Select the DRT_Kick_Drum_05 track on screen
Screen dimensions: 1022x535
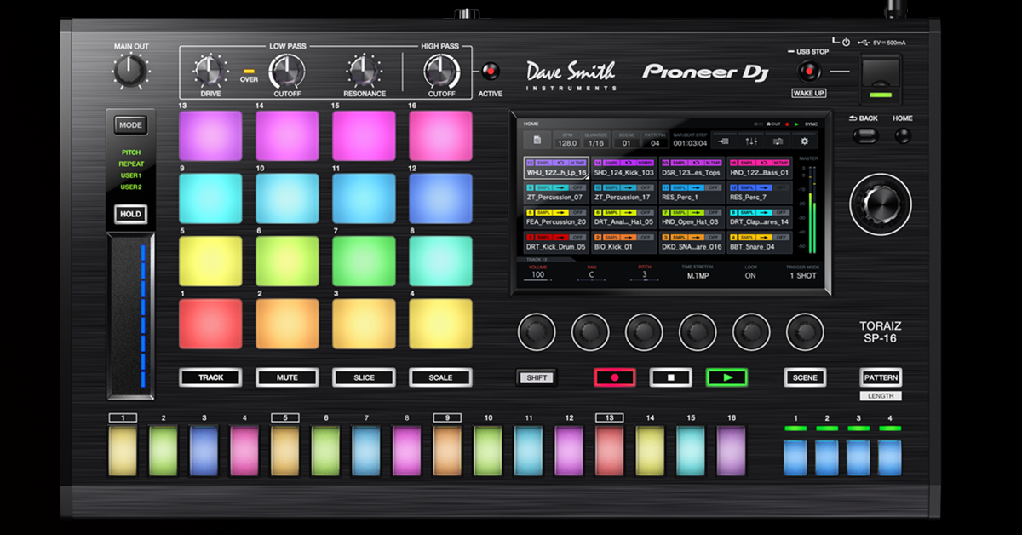(x=556, y=242)
